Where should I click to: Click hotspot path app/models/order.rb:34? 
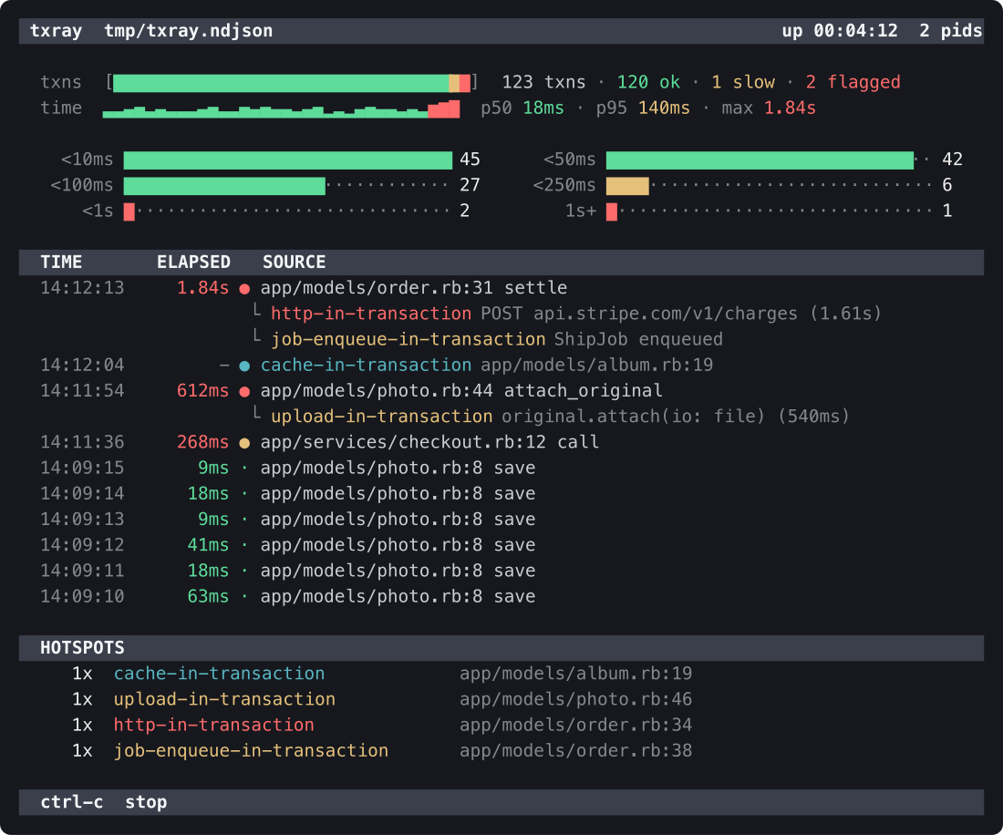(575, 725)
